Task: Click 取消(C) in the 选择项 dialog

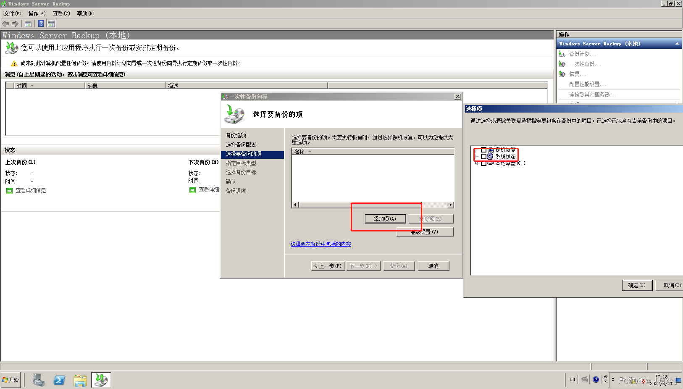Action: 670,285
